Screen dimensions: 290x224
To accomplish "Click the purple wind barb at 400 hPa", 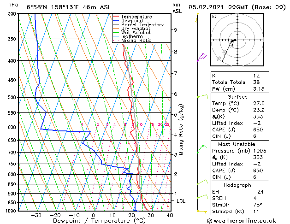I will tap(201, 57).
